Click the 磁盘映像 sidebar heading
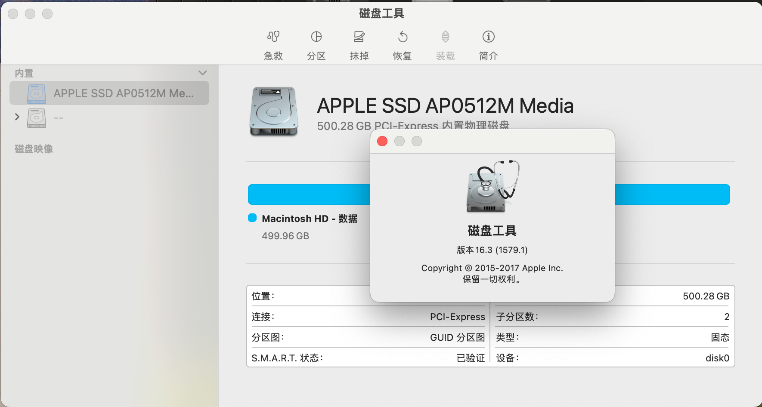762x407 pixels. click(x=34, y=149)
